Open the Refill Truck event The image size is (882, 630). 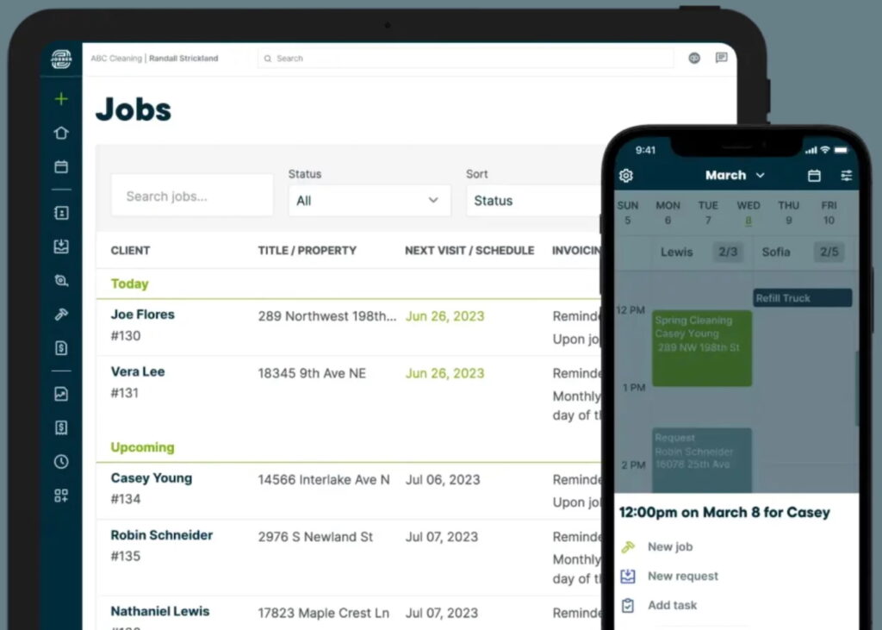(803, 298)
